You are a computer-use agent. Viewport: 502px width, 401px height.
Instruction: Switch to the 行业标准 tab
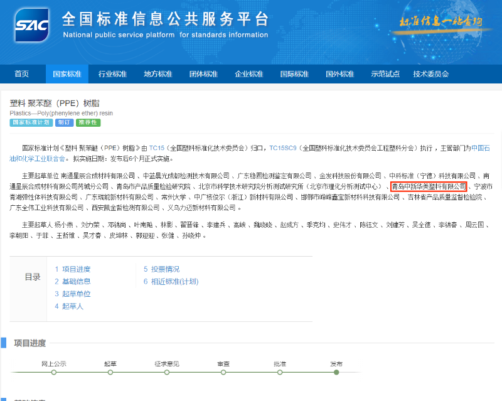click(112, 73)
